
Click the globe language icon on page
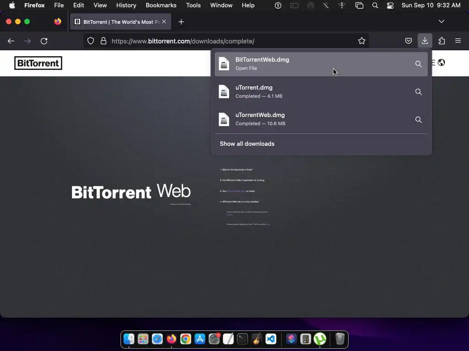point(441,62)
